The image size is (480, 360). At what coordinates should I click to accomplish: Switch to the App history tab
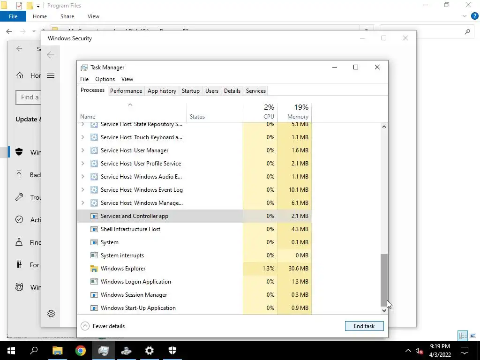point(162,91)
